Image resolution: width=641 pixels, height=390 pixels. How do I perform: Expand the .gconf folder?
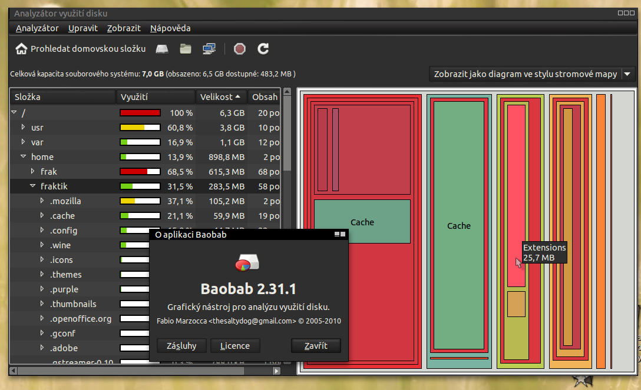[x=42, y=333]
